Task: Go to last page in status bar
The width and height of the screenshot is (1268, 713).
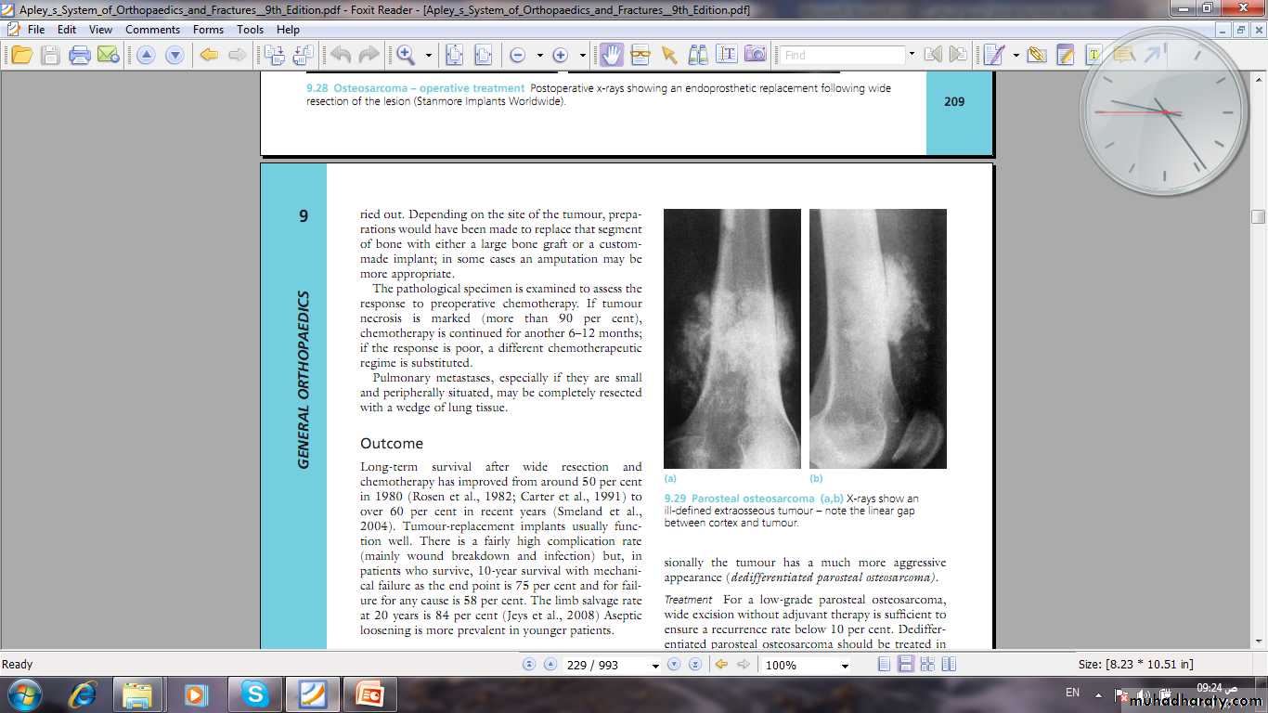Action: [x=694, y=665]
